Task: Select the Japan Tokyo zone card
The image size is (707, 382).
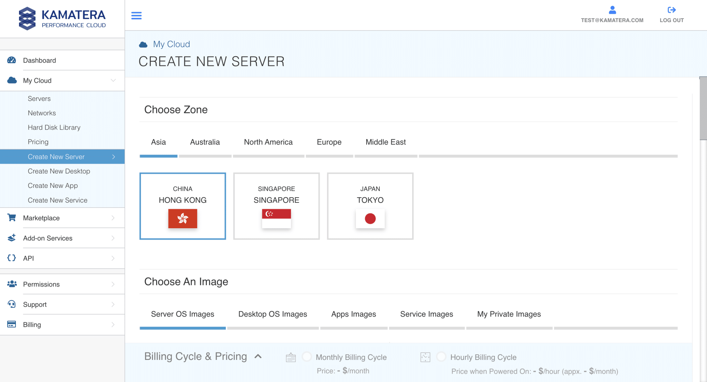Action: coord(370,206)
